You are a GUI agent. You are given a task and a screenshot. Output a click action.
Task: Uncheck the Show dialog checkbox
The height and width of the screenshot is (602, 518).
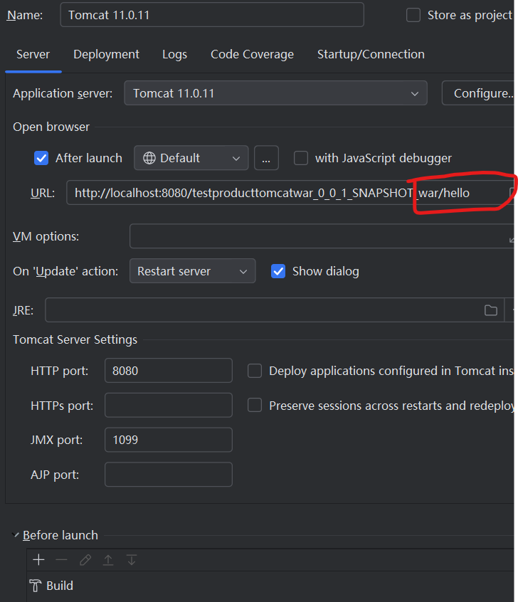(278, 271)
